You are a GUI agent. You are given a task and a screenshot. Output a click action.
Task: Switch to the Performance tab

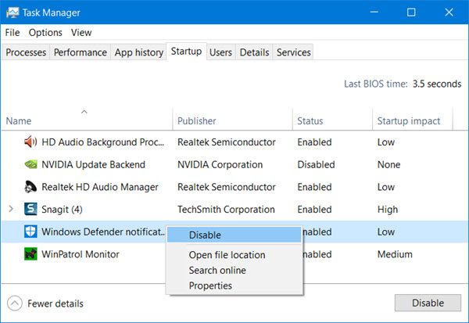(x=81, y=52)
